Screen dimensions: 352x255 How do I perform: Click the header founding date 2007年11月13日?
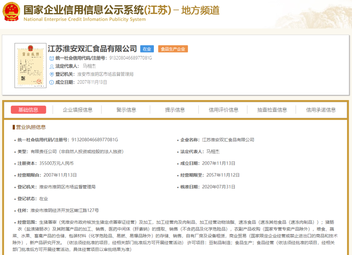(x=92, y=82)
